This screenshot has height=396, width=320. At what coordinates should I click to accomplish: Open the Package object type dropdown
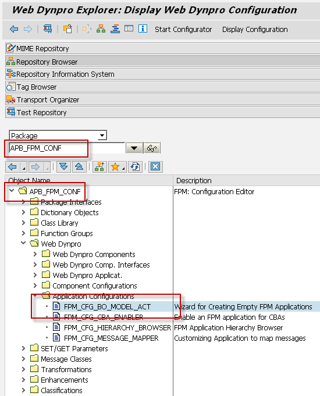[x=102, y=135]
